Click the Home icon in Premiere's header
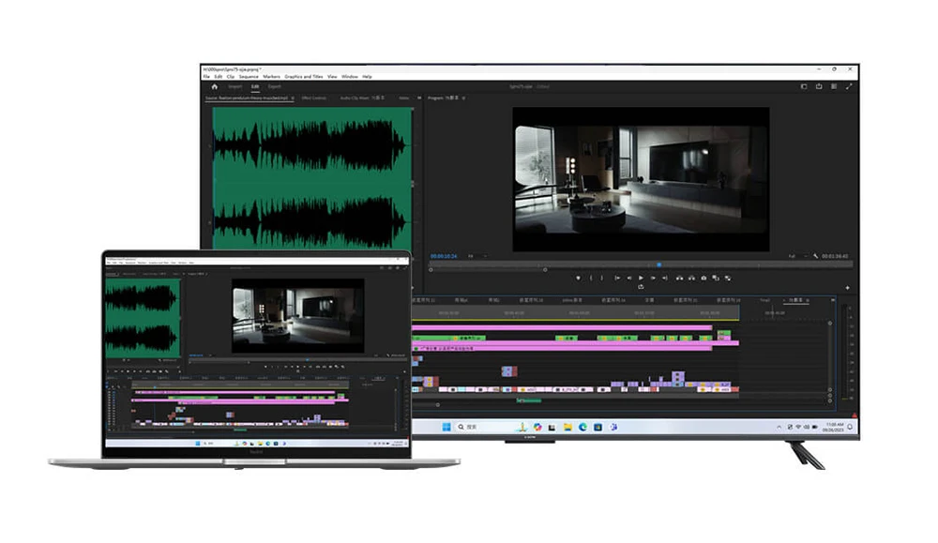The height and width of the screenshot is (543, 938). [x=214, y=86]
